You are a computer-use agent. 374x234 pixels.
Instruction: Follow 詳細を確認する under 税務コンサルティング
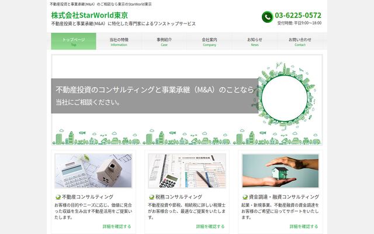(x=210, y=226)
